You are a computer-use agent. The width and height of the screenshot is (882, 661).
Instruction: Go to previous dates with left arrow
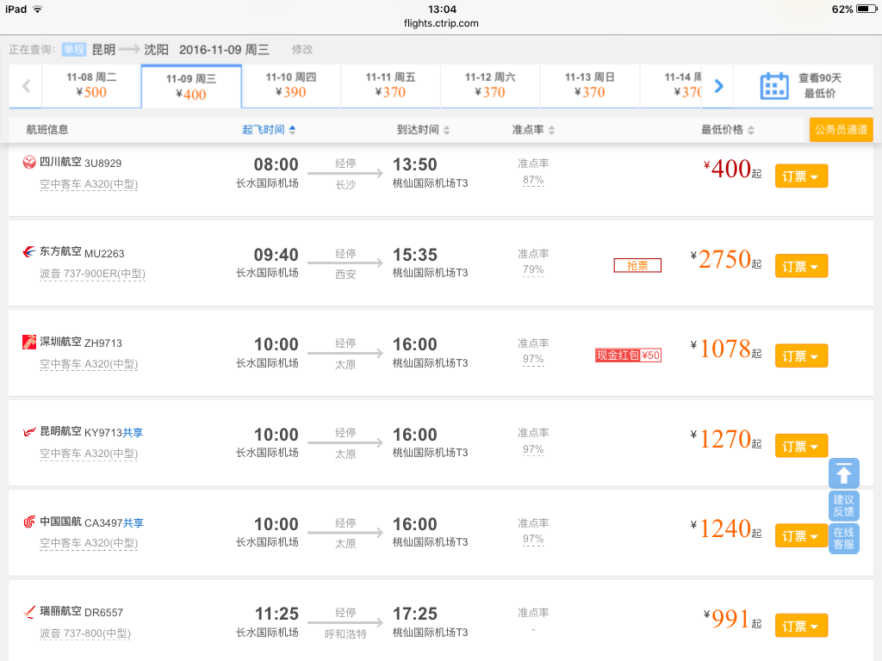pos(26,86)
